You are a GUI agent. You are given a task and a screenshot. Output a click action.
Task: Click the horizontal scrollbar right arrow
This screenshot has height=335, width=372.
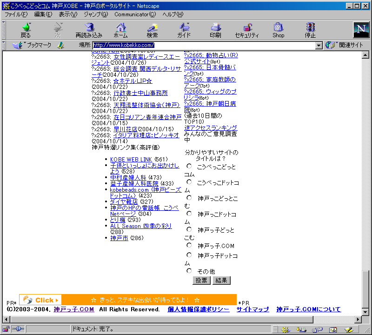pyautogui.click(x=358, y=319)
